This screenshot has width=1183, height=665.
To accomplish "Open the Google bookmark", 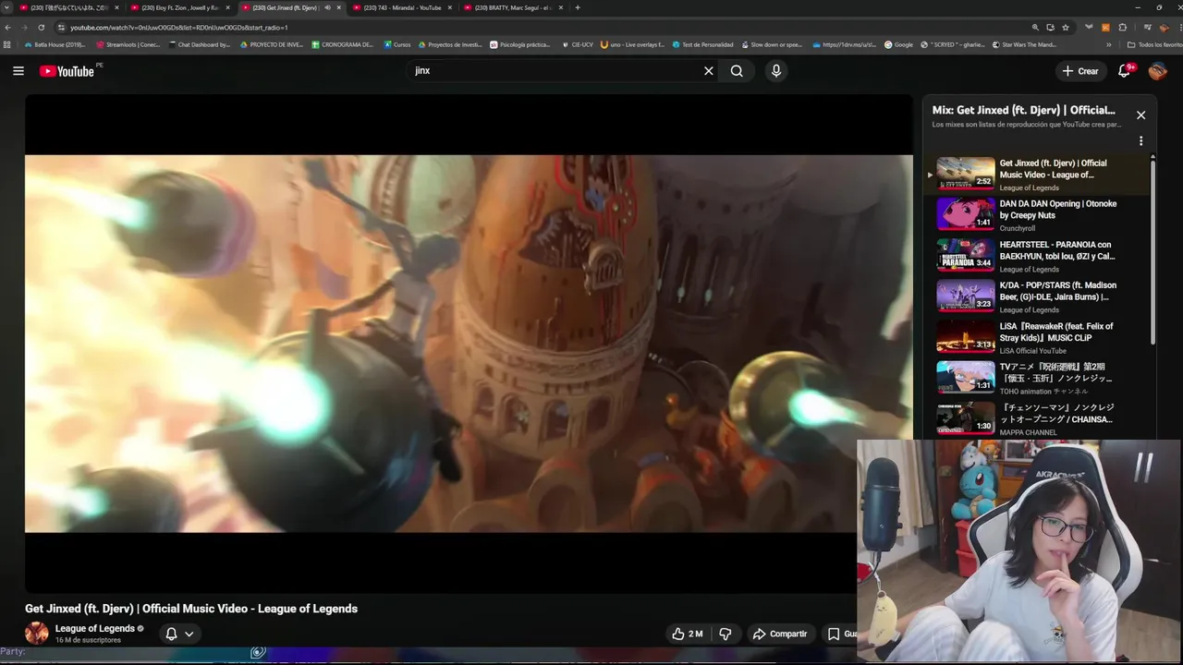I will [x=898, y=44].
